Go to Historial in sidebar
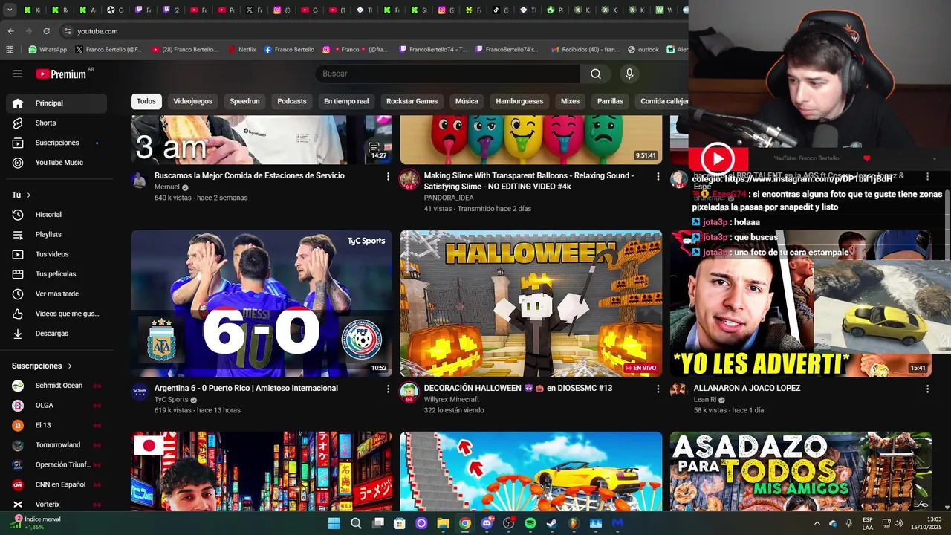This screenshot has width=951, height=535. (56, 215)
